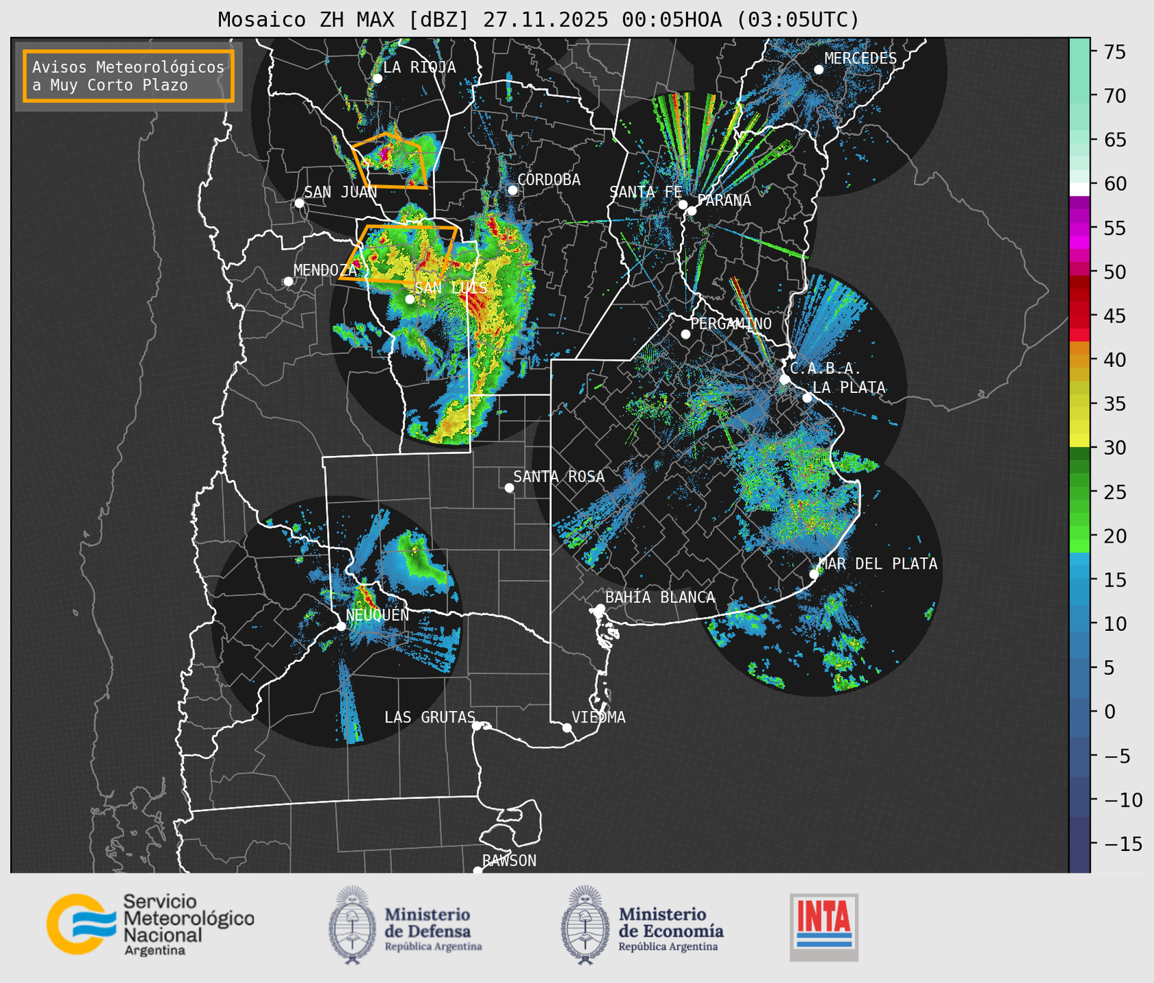Click the -15 dBZ value on scale
1154x983 pixels.
click(x=1123, y=844)
